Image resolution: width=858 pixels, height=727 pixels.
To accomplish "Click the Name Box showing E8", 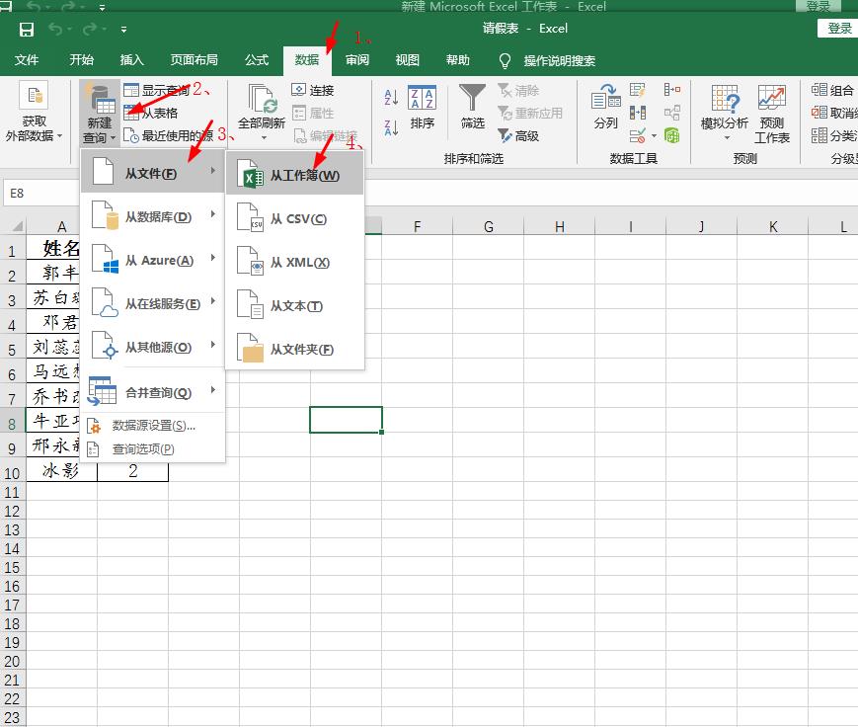I will coord(41,194).
